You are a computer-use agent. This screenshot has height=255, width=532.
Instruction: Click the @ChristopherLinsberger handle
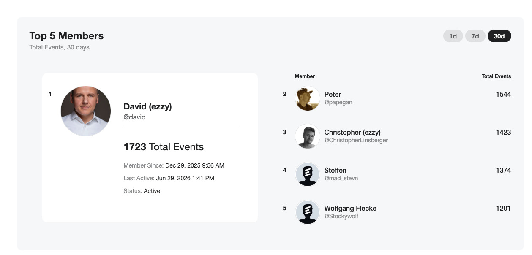(356, 140)
